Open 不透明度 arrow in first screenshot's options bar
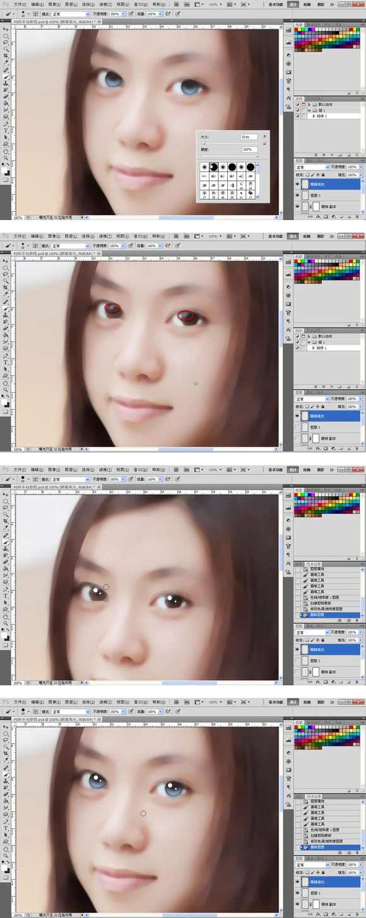 (x=123, y=14)
